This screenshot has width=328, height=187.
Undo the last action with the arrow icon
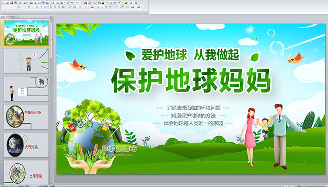click(x=72, y=3)
